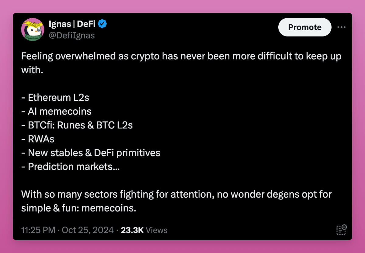This screenshot has width=365, height=253.
Task: Click the Promote button
Action: click(305, 27)
